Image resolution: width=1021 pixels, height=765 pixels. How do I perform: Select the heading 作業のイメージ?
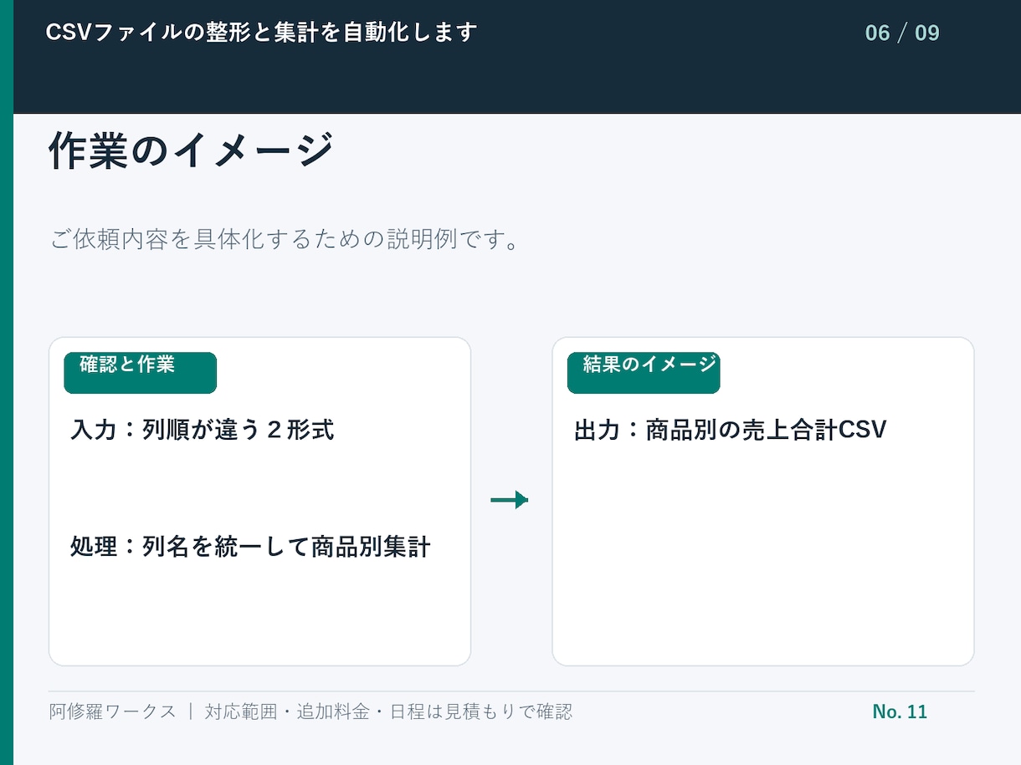tap(191, 151)
